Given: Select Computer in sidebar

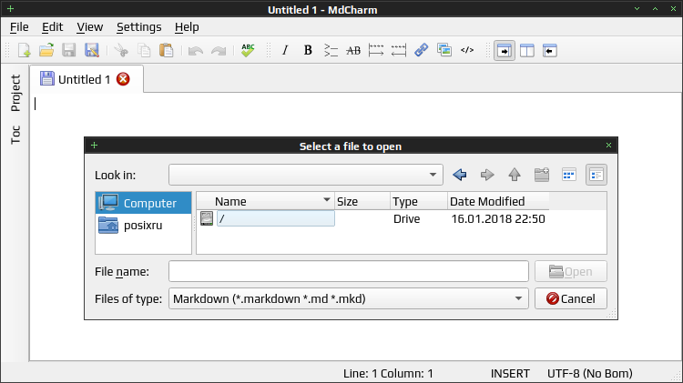Looking at the screenshot, I should [x=143, y=203].
